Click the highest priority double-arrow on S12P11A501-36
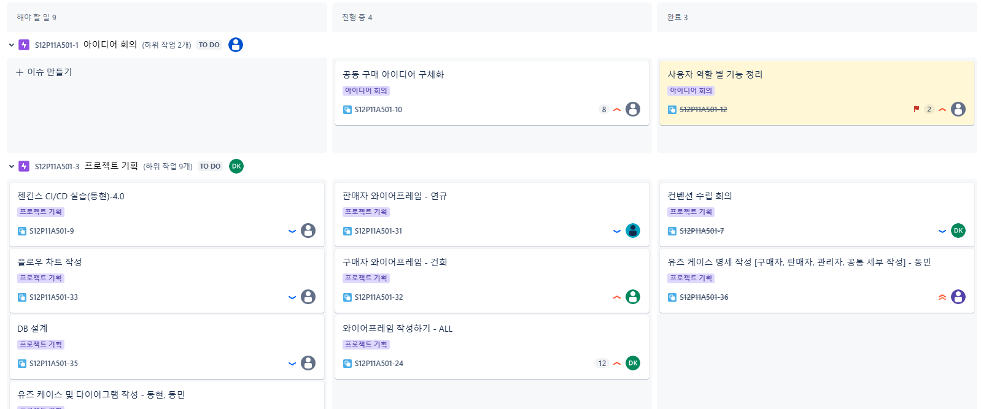This screenshot has height=409, width=981. pyautogui.click(x=942, y=297)
